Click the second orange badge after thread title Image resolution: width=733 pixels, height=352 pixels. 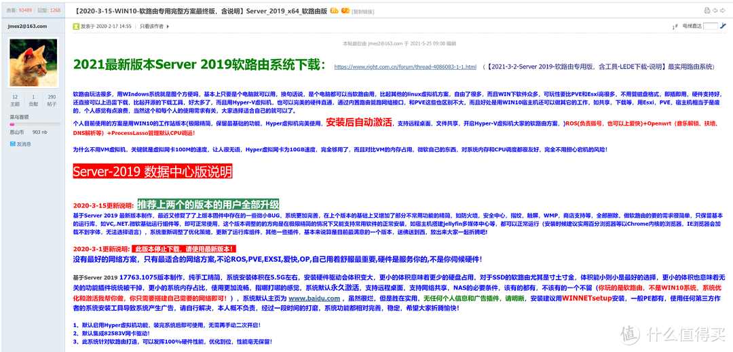click(345, 9)
